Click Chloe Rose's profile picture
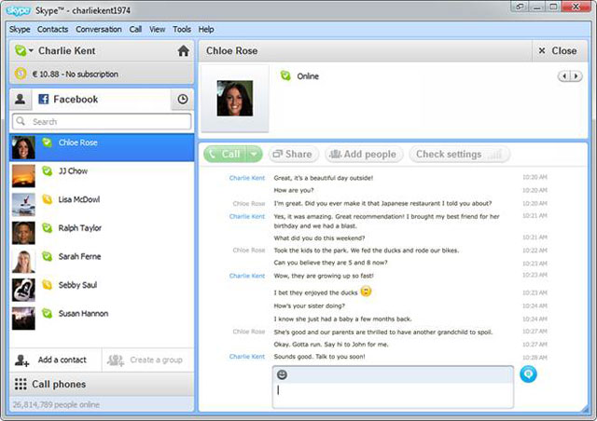Viewport: 597px width, 421px height. tap(234, 98)
